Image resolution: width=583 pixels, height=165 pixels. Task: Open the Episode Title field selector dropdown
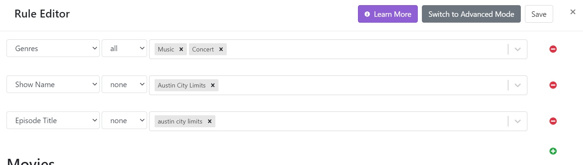tap(53, 120)
